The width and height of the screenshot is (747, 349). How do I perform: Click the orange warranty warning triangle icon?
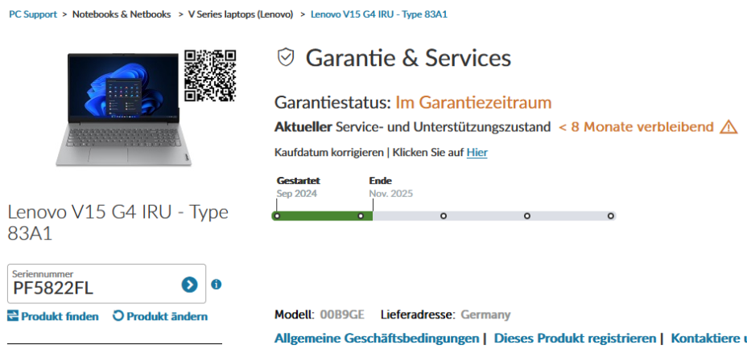coord(728,127)
